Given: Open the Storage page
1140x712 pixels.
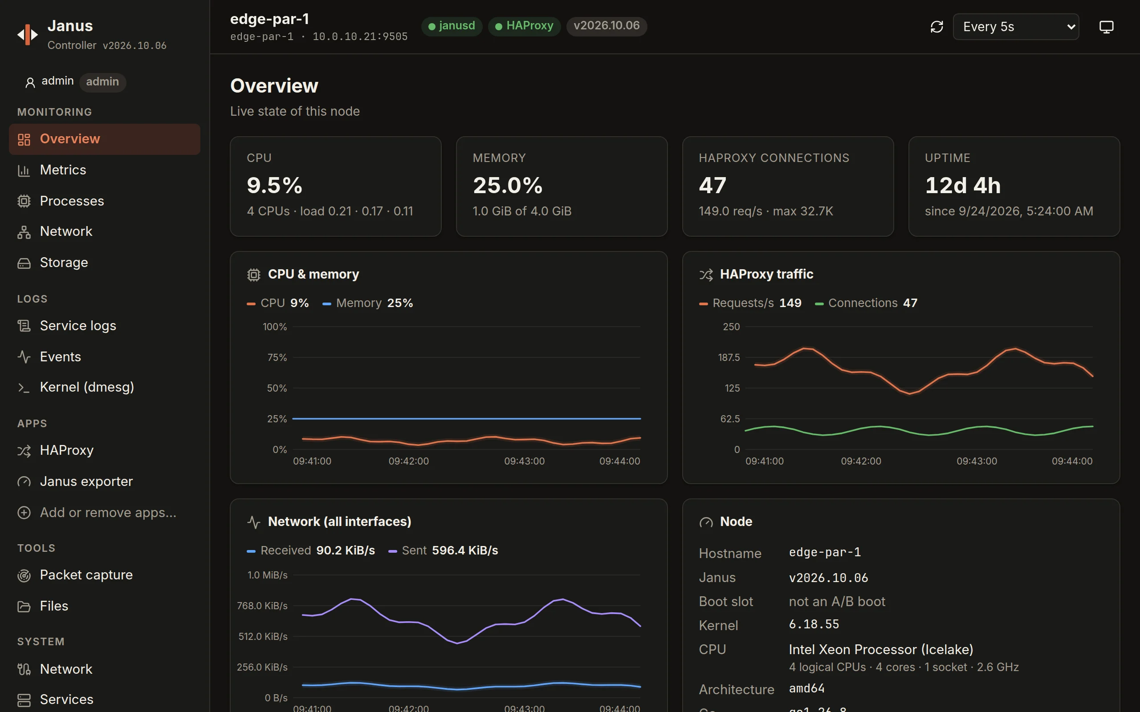Looking at the screenshot, I should 105,263.
